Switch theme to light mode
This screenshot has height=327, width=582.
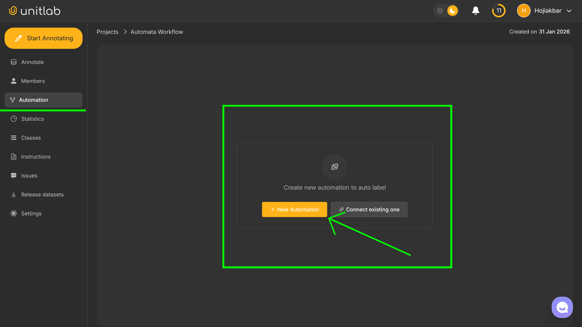[x=440, y=10]
